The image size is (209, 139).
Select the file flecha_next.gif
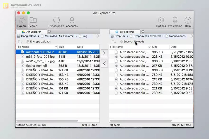tap(58, 66)
